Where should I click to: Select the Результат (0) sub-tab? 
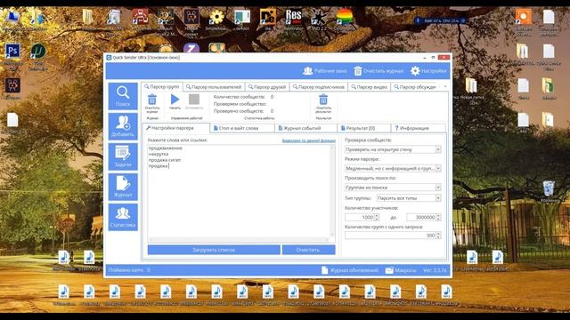click(x=364, y=128)
